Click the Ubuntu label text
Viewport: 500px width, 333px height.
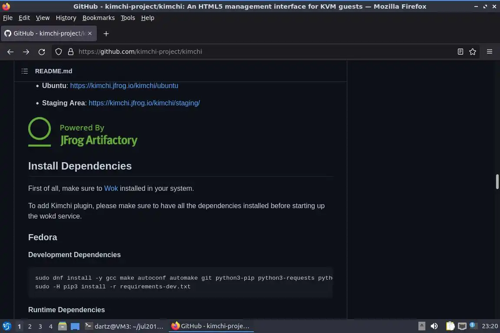pos(54,86)
